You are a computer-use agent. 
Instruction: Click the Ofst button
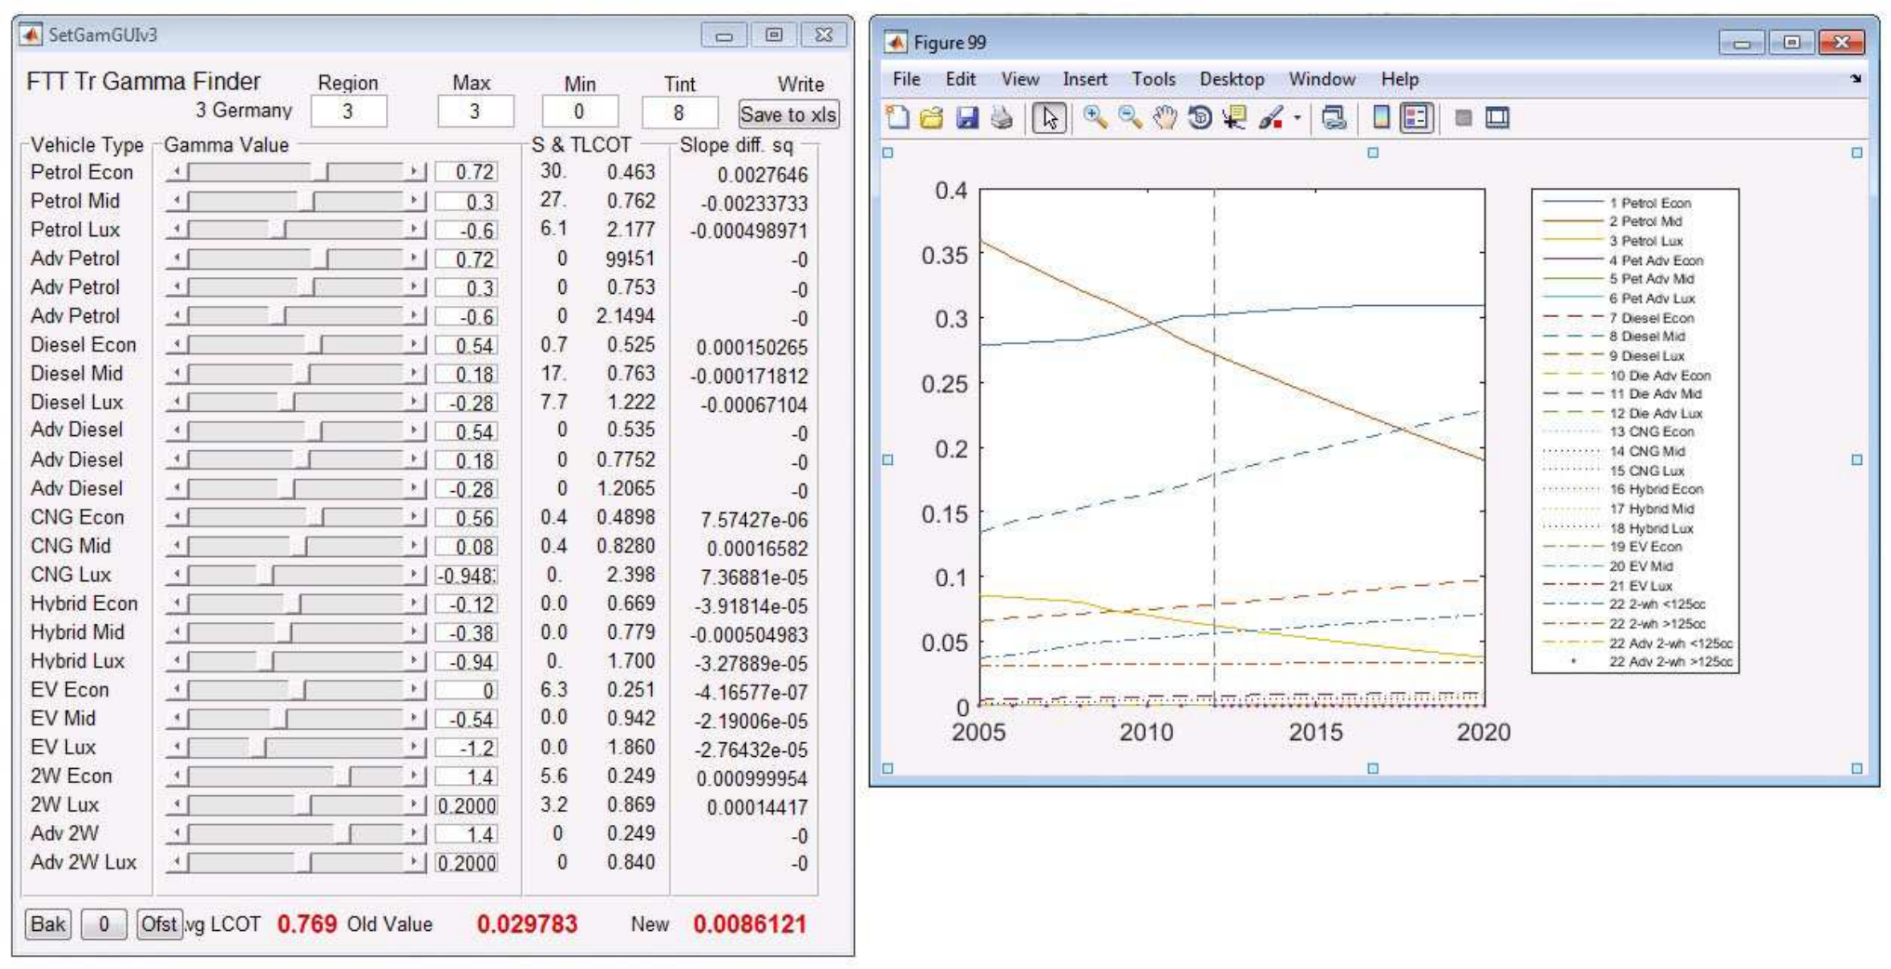[159, 923]
